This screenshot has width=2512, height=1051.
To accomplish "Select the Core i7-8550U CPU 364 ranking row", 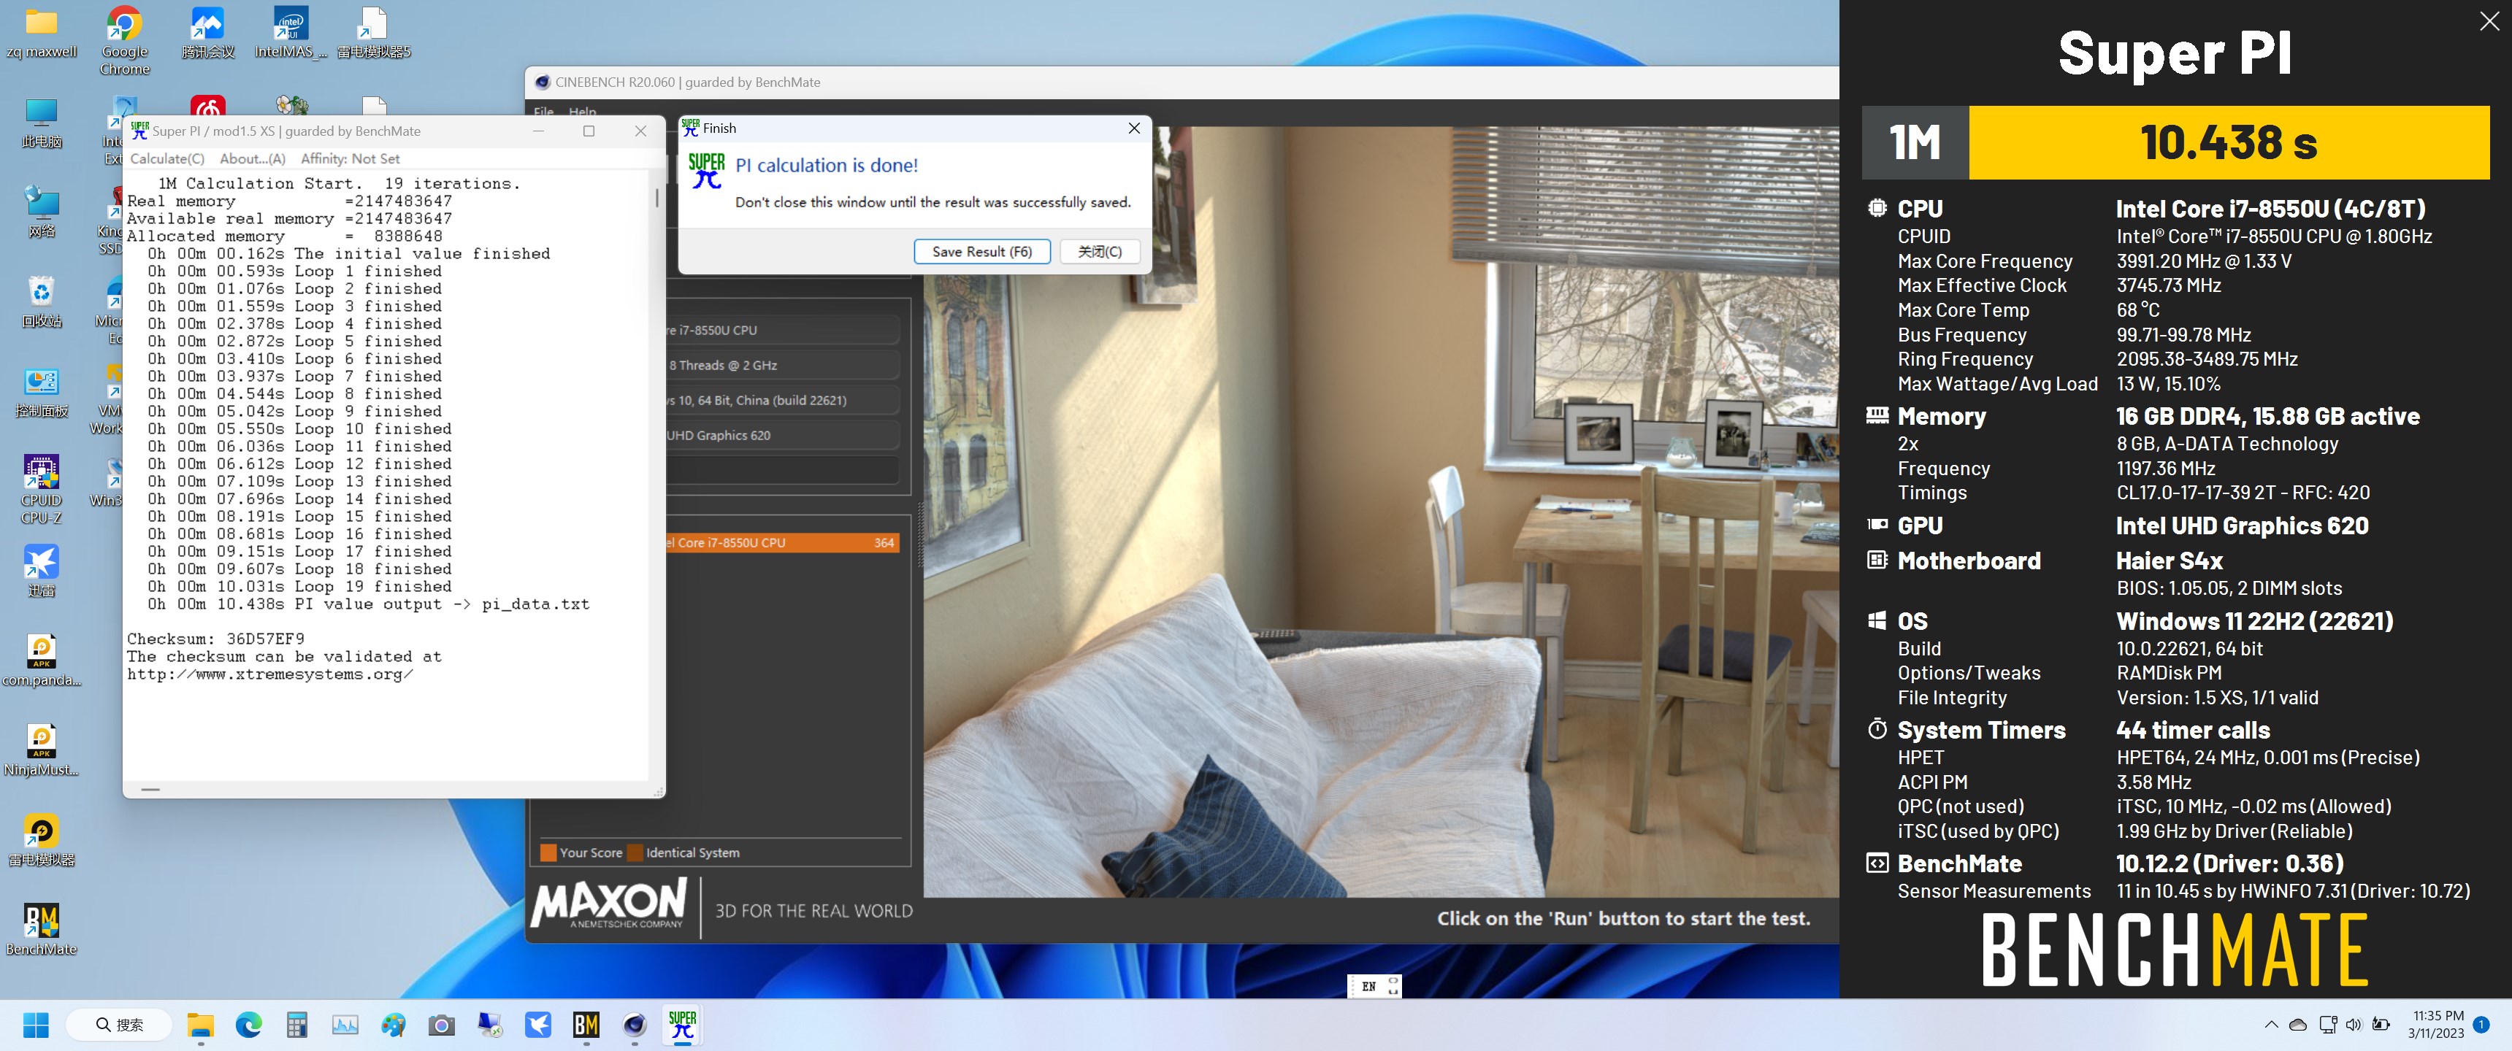I will (x=781, y=543).
